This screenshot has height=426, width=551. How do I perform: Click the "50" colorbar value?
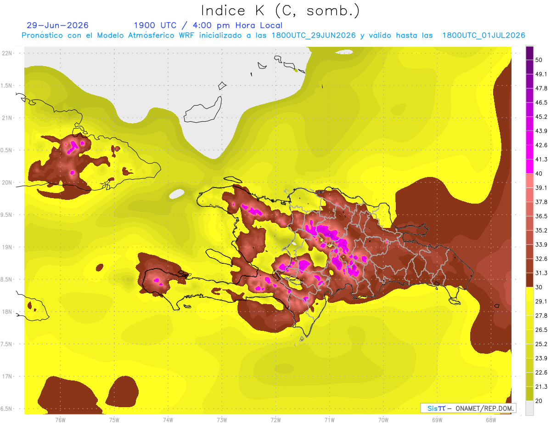(x=539, y=60)
